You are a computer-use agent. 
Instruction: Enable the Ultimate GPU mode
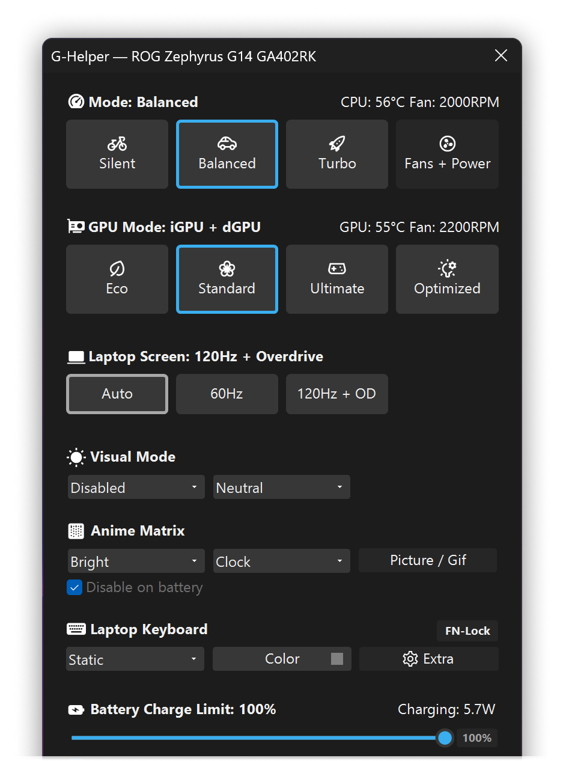coord(337,279)
